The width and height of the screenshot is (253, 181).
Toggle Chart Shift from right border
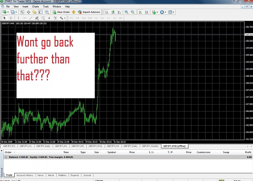147,12
